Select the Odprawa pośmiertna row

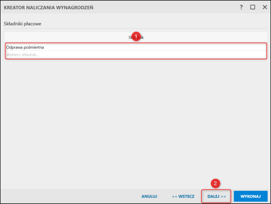[136, 47]
